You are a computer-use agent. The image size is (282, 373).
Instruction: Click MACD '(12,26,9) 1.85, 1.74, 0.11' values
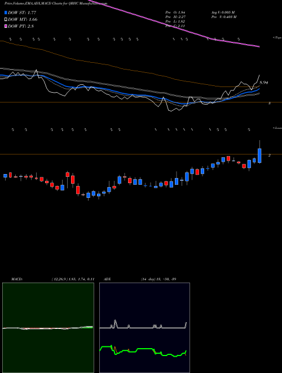73,279
